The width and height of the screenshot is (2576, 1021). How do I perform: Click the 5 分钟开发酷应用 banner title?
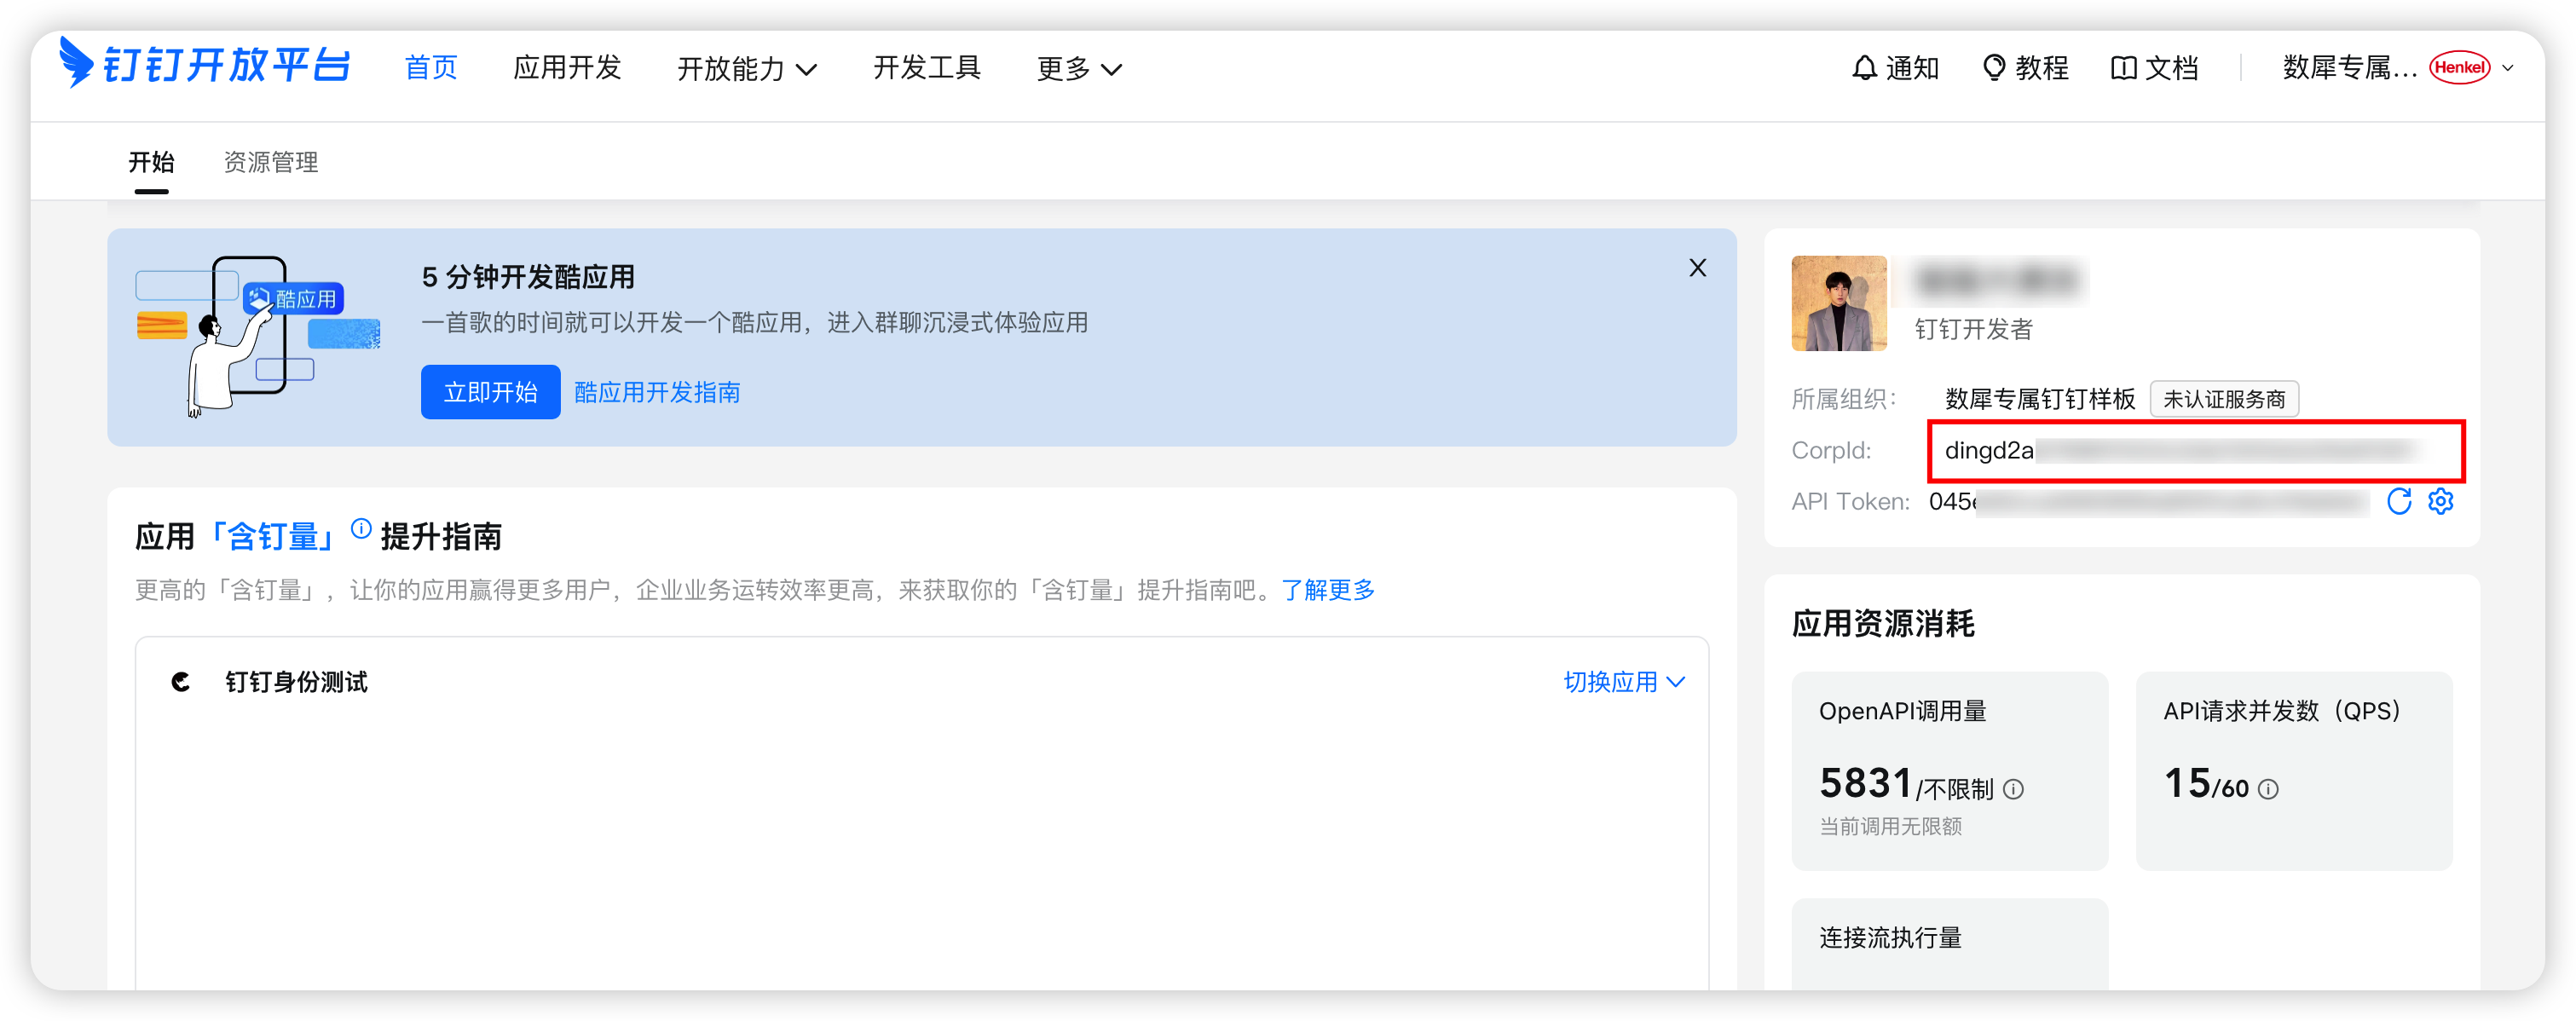(528, 277)
